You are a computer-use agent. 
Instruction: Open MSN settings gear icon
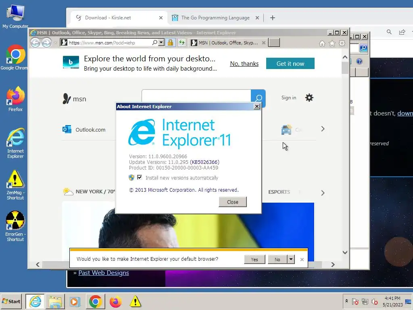[309, 98]
